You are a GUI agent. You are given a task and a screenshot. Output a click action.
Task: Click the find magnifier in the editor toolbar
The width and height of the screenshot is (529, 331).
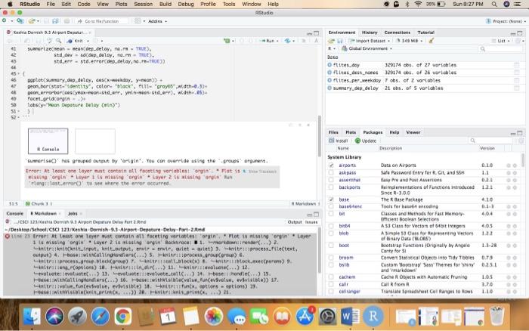pyautogui.click(x=58, y=41)
